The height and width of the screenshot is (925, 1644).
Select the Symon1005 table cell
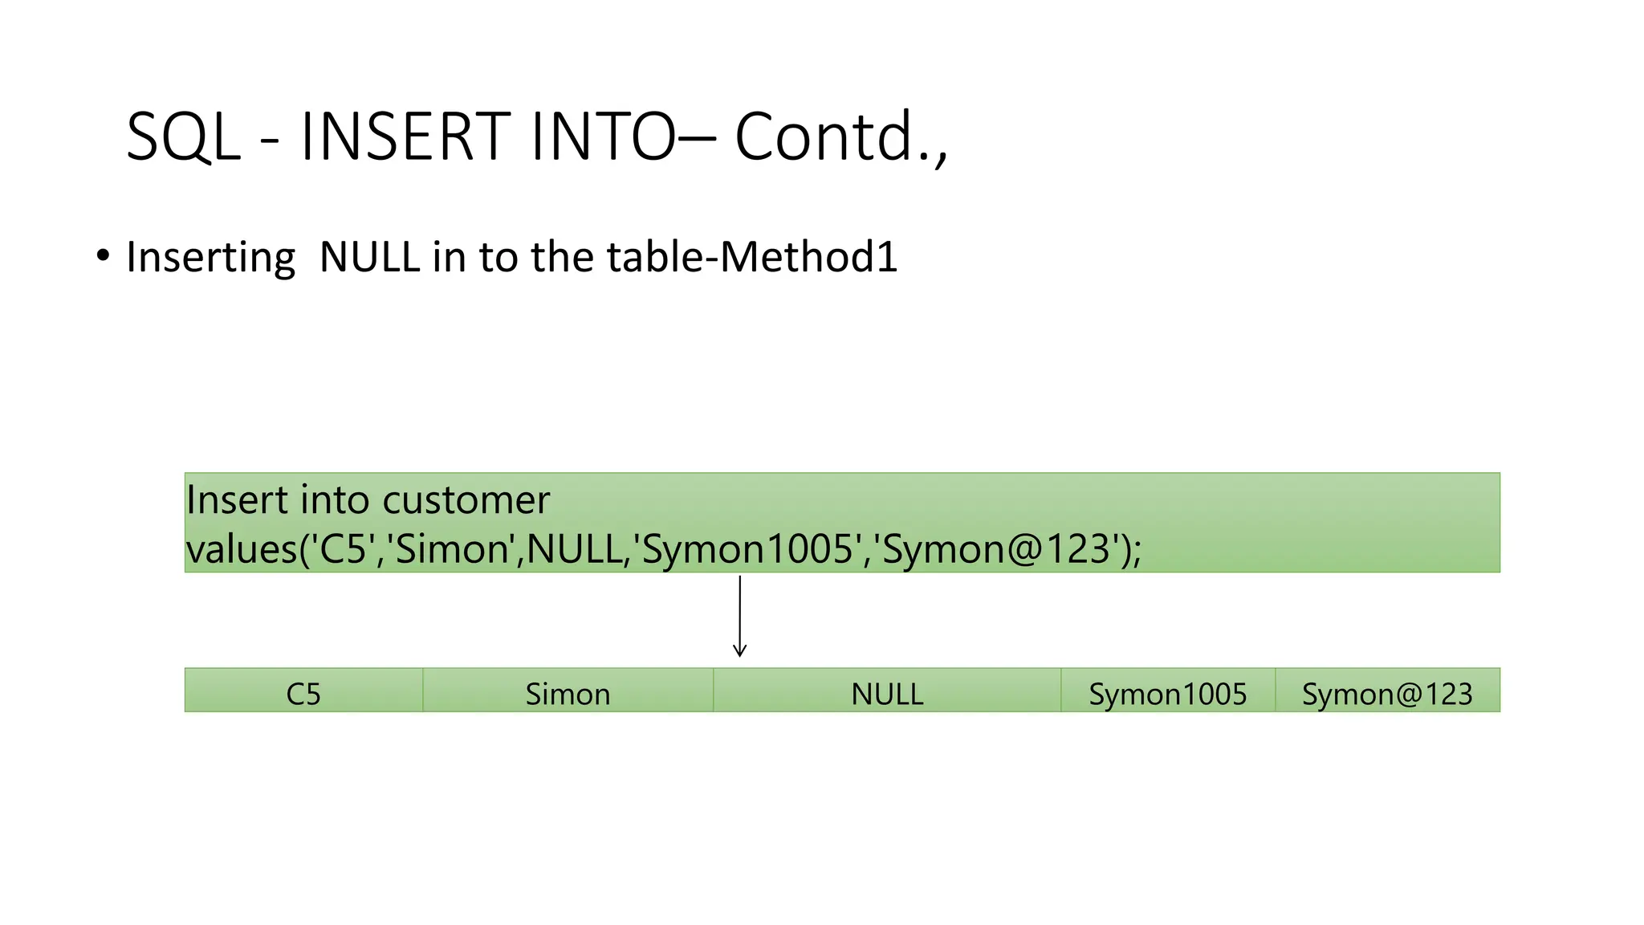[x=1167, y=694]
